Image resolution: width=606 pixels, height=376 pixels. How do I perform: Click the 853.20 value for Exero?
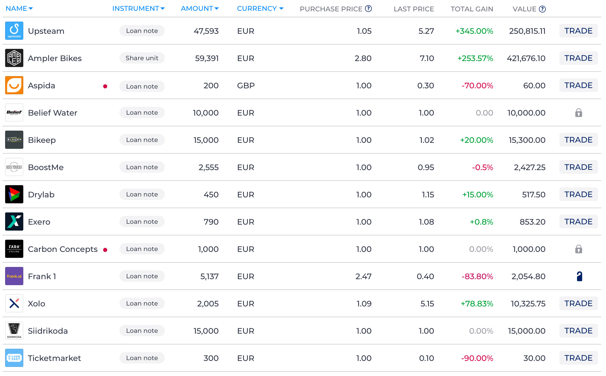click(x=533, y=222)
